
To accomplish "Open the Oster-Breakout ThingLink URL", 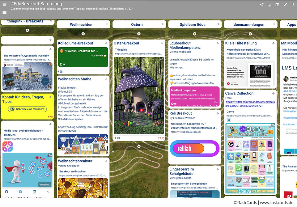I will point(138,54).
